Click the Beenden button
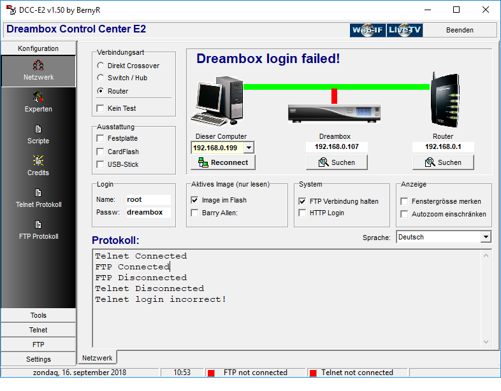This screenshot has width=501, height=391. coord(460,30)
